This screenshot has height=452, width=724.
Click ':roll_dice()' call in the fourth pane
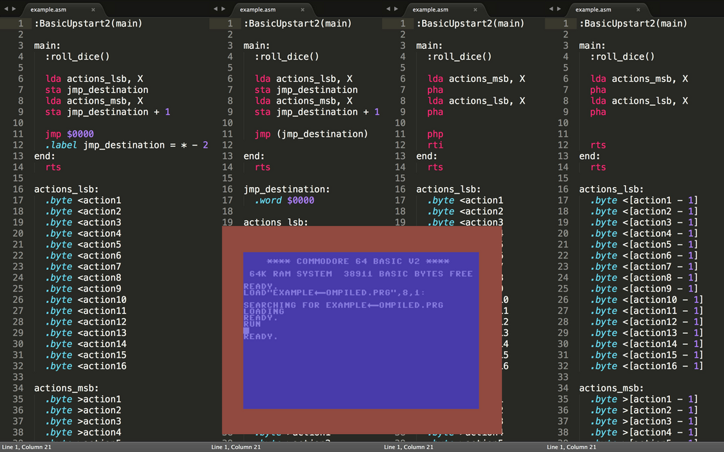tap(622, 57)
